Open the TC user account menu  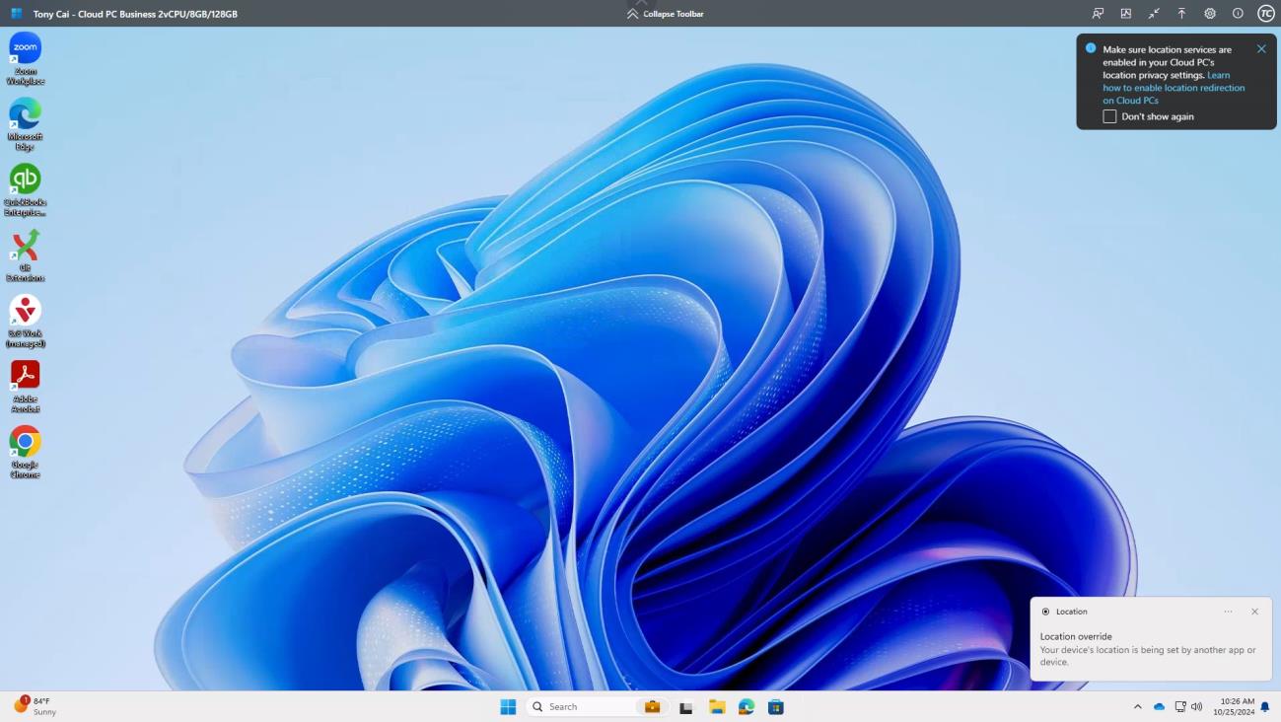tap(1266, 14)
